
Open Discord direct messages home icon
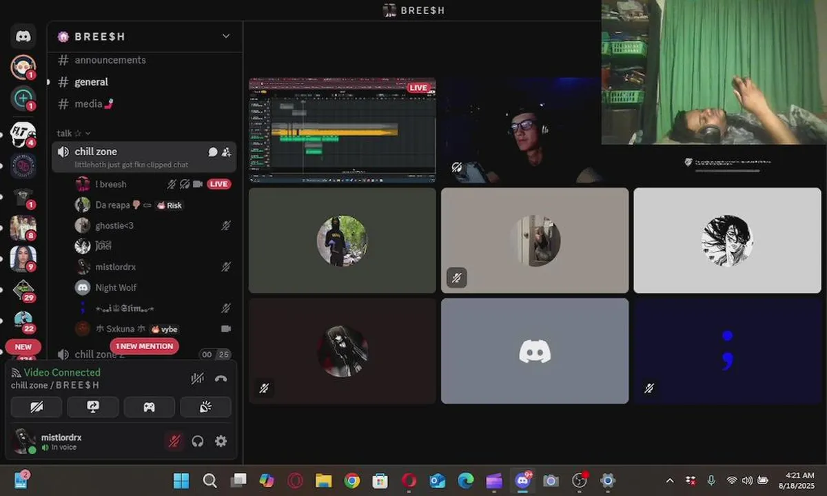[x=23, y=36]
